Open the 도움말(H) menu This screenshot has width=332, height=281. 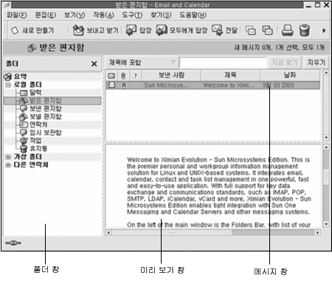[193, 15]
